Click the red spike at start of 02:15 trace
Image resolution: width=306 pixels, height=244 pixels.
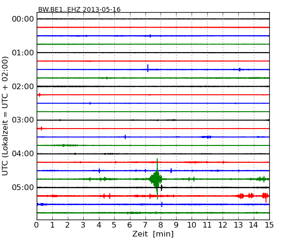click(40, 95)
